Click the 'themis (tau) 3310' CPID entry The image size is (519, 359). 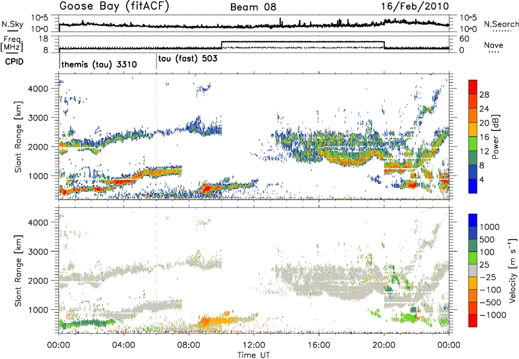(x=99, y=64)
